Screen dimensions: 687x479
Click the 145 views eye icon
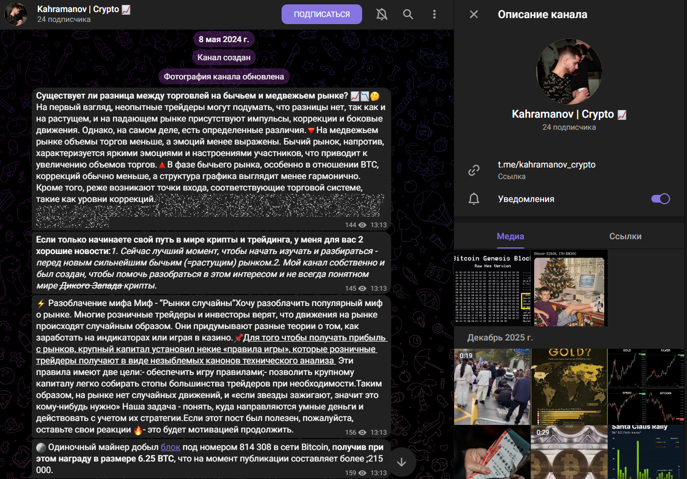pos(362,288)
